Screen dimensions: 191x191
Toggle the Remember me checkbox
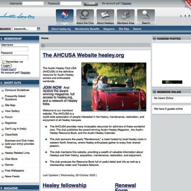[3, 62]
